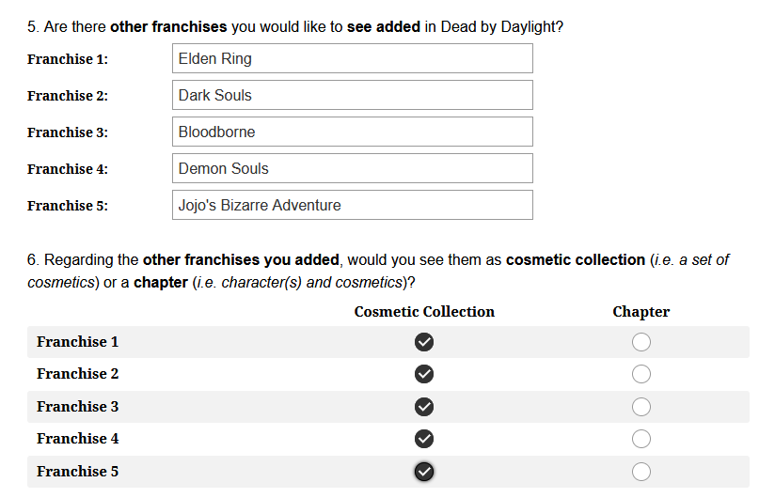Click the Franchise 5 row label

pyautogui.click(x=78, y=472)
